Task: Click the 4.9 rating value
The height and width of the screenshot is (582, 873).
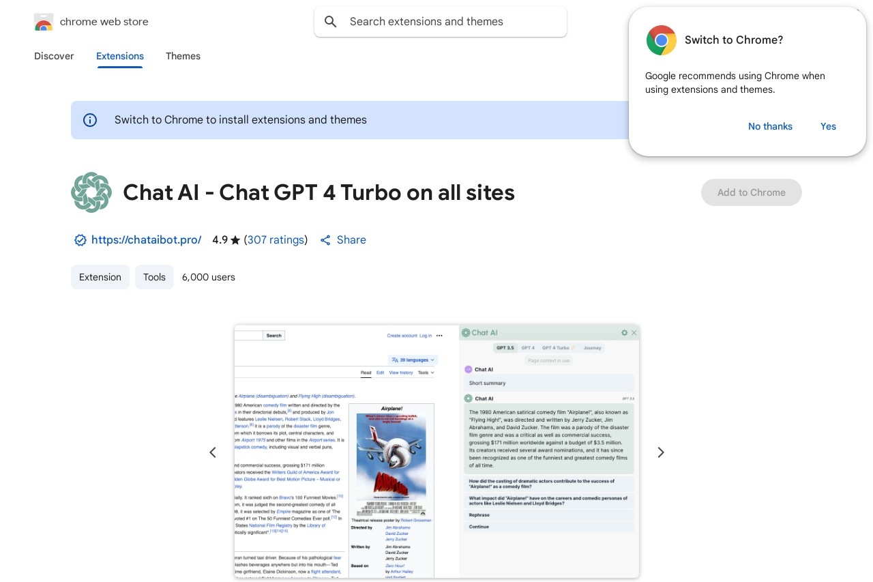Action: click(x=220, y=240)
